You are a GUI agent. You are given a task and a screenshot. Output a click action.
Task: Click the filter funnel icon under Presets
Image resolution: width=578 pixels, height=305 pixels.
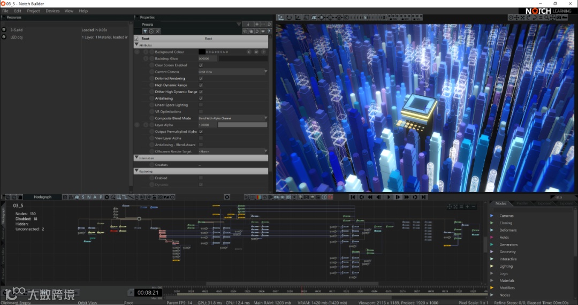click(x=145, y=32)
